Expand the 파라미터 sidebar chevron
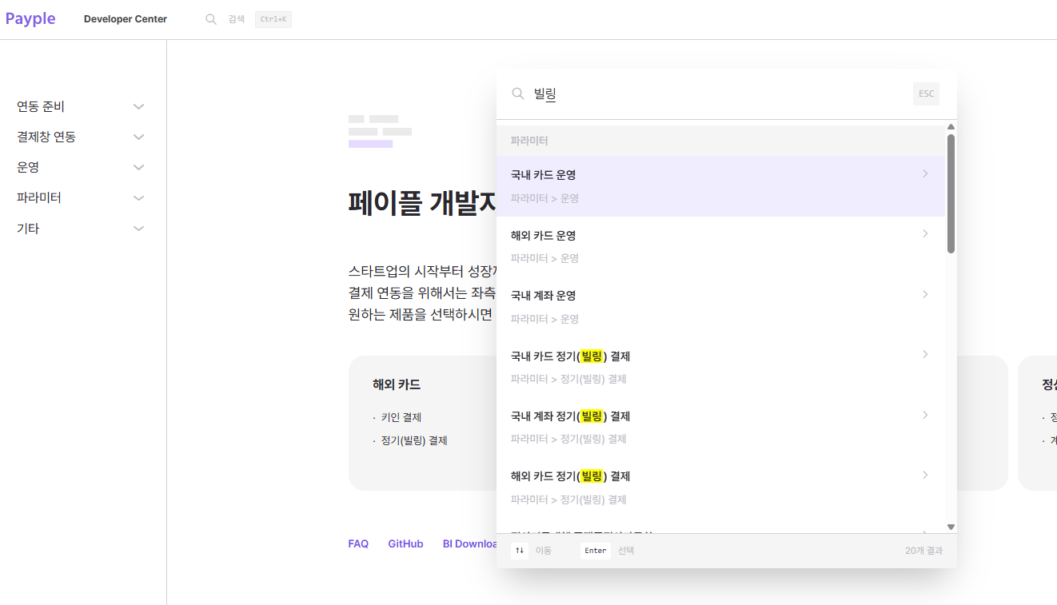 [138, 197]
